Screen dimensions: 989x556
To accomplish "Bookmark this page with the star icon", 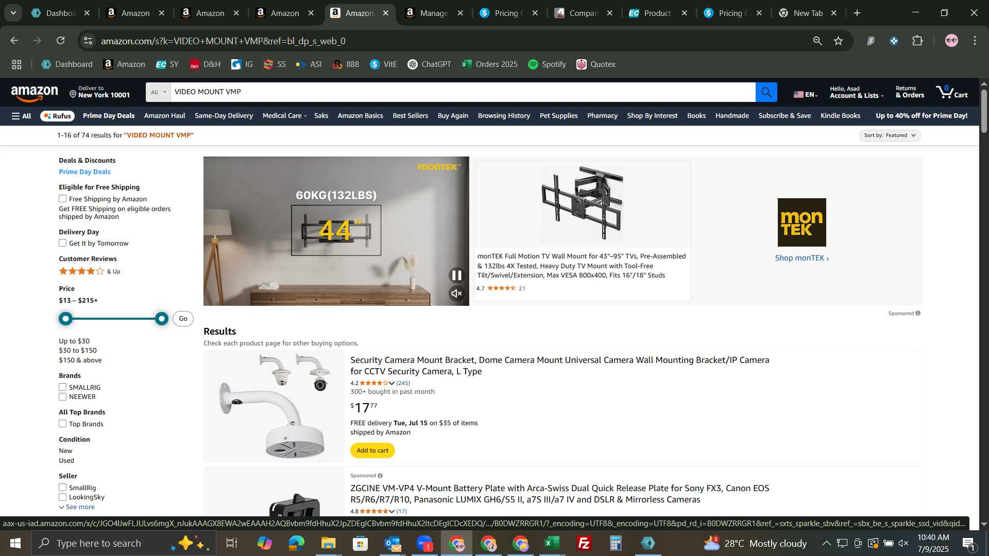I will (x=839, y=41).
